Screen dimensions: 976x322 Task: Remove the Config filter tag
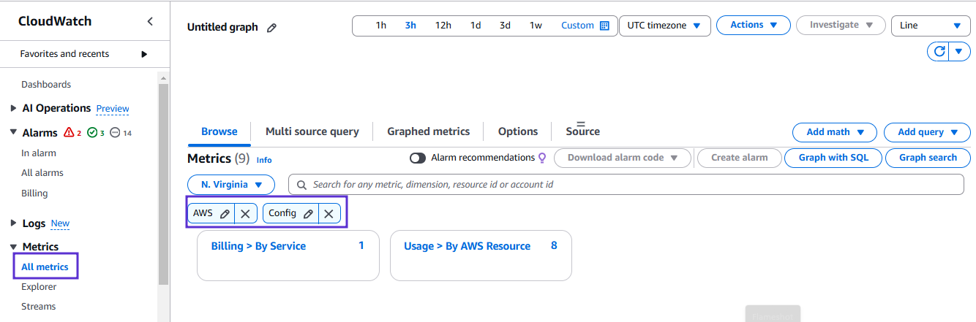(x=329, y=214)
